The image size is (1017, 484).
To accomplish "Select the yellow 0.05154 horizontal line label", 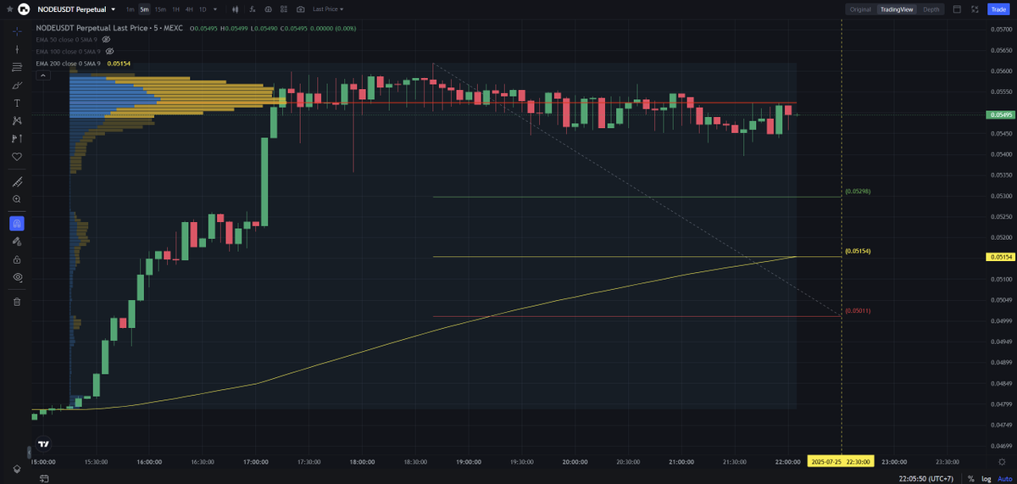I will coord(858,251).
